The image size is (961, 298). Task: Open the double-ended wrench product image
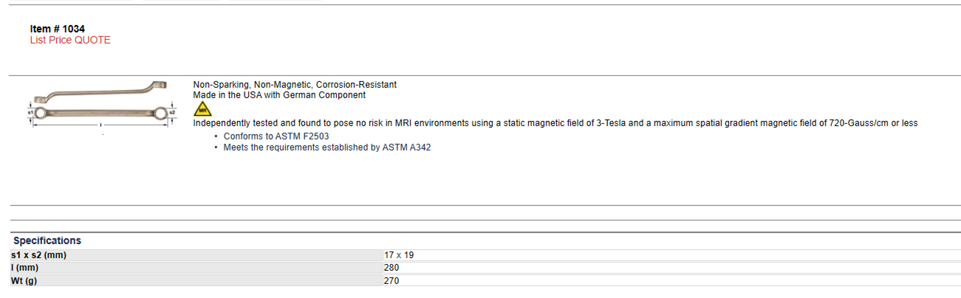click(x=102, y=106)
